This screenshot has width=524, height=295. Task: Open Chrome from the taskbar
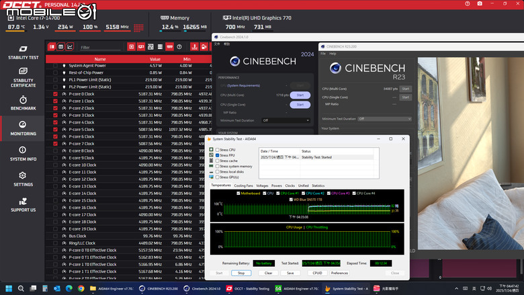coord(81,288)
